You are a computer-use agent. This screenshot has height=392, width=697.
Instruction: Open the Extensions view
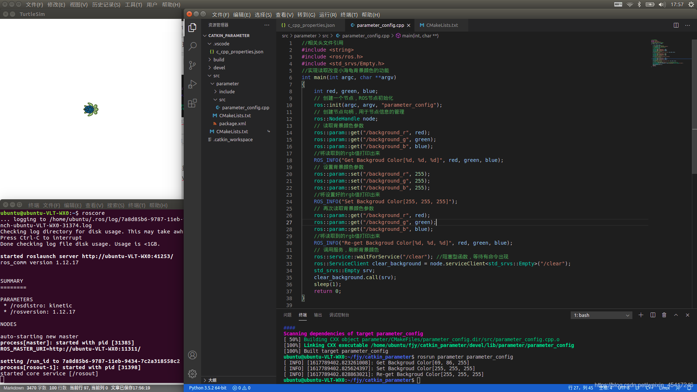pyautogui.click(x=192, y=103)
